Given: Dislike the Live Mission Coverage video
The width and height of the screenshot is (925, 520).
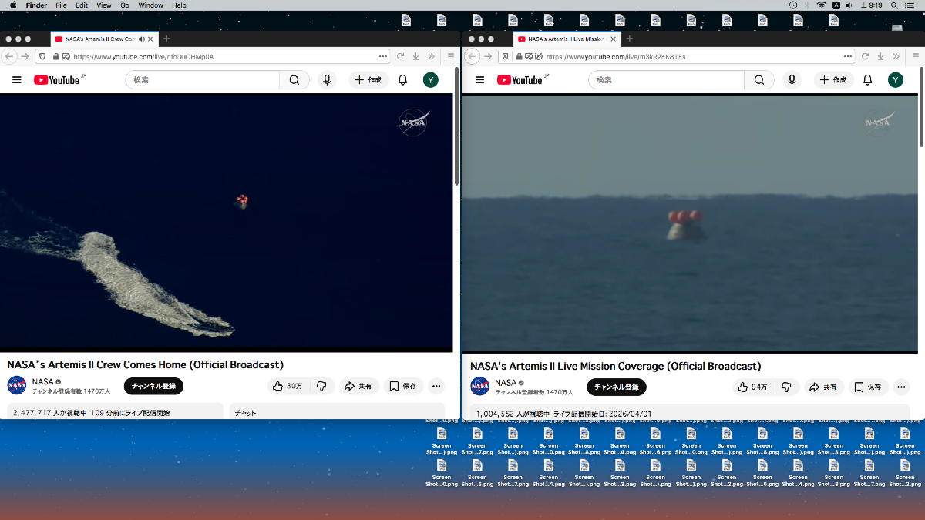Looking at the screenshot, I should tap(786, 387).
